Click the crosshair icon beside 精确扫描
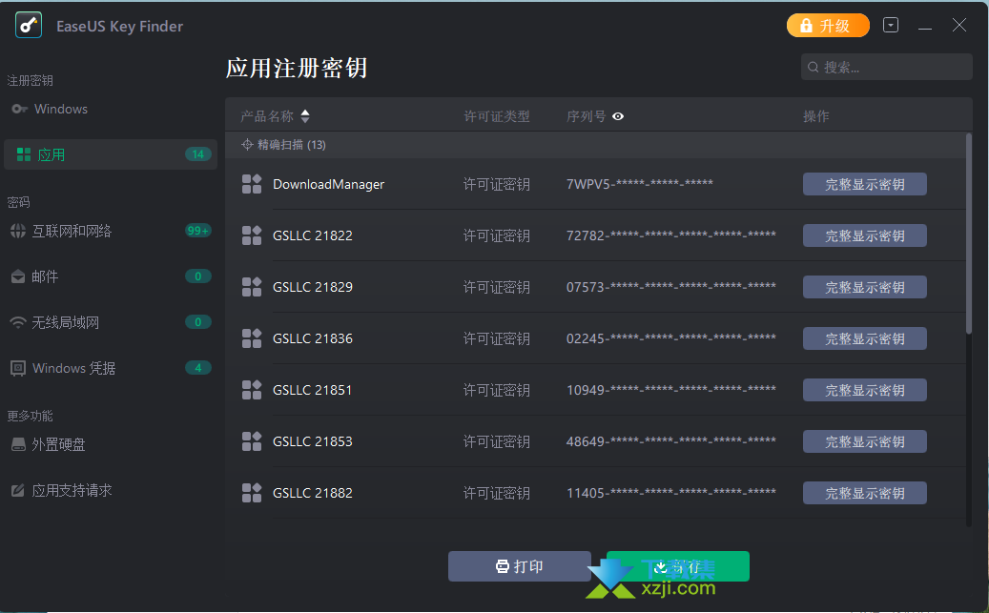This screenshot has width=989, height=613. 247,145
